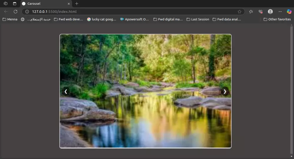
Task: Expand the Fwd data anal... folder
Action: coord(227,19)
